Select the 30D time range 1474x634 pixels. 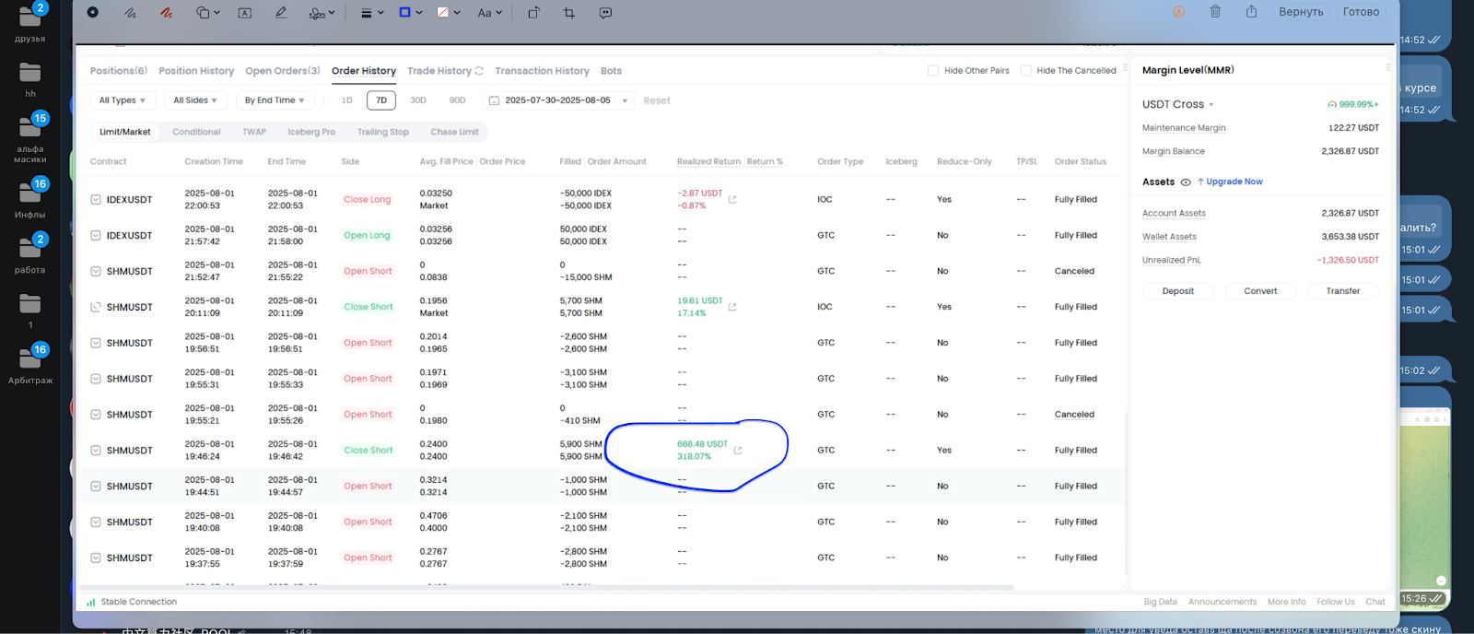coord(418,100)
